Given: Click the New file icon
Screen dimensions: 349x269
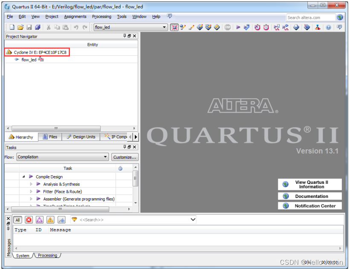Looking at the screenshot, I should (x=12, y=27).
